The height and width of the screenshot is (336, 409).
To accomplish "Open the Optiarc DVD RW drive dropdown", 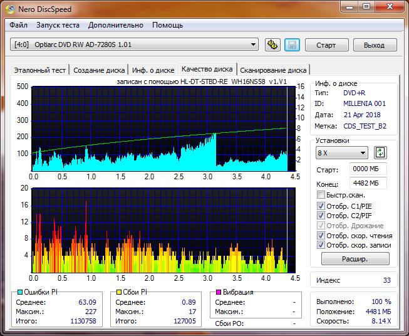I will click(253, 45).
